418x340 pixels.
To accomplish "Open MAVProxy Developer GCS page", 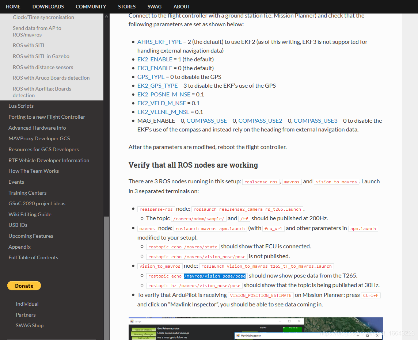I will (x=39, y=138).
